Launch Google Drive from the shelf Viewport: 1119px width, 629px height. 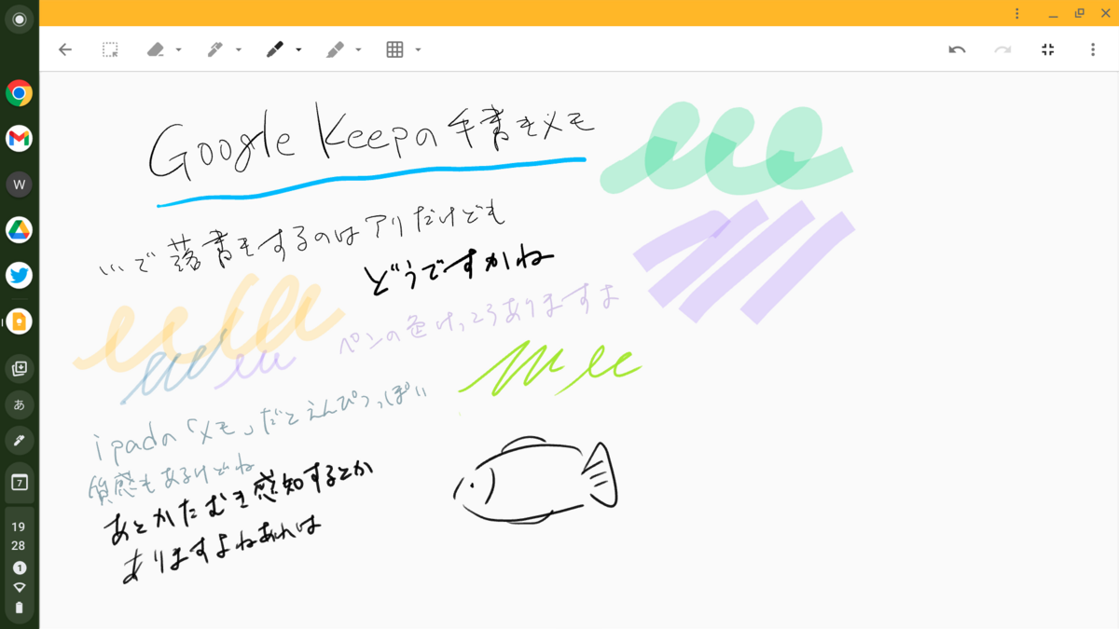coord(19,230)
